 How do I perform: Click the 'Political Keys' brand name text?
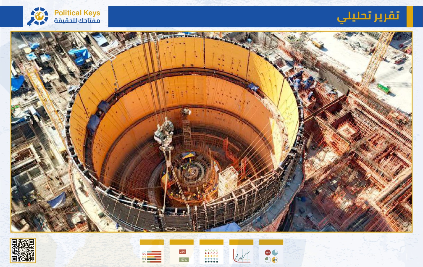77,13
